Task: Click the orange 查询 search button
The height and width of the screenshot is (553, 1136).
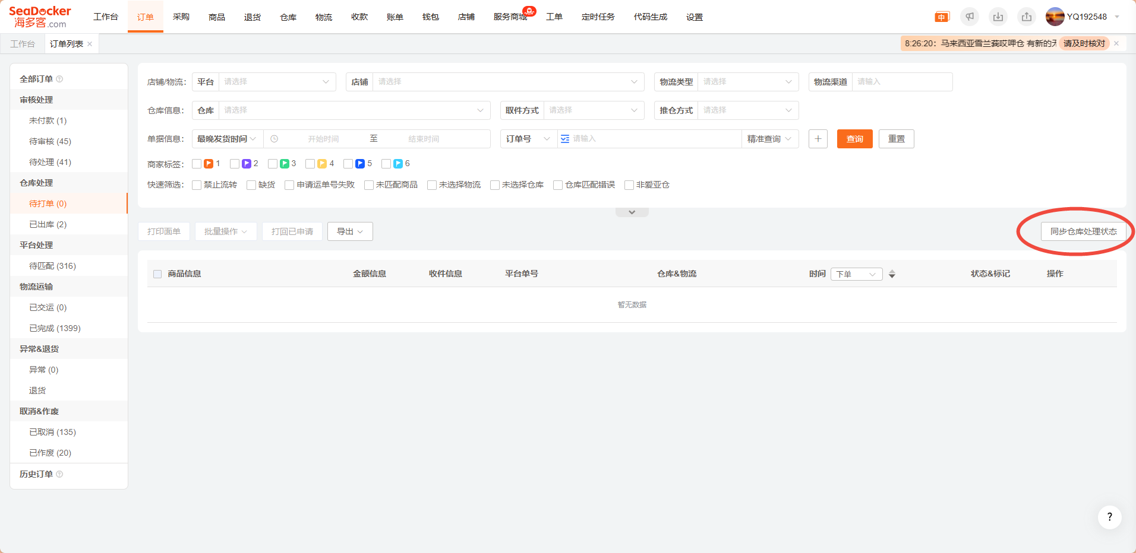Action: coord(854,139)
